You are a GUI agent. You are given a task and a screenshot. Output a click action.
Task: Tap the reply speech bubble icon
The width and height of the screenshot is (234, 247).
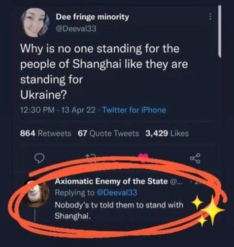pos(40,159)
